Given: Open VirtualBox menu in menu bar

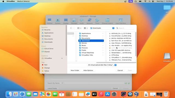Looking at the screenshot, I should click(x=11, y=1).
